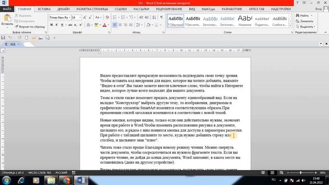The image size is (329, 185).
Task: Open the borders dropdown
Action: click(x=160, y=25)
